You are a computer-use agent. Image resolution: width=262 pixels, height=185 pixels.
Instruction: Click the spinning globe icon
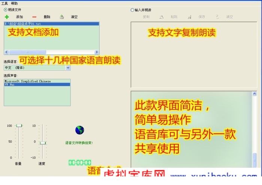pyautogui.click(x=79, y=130)
